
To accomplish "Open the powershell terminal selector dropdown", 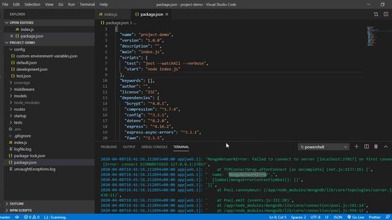I will [323, 147].
